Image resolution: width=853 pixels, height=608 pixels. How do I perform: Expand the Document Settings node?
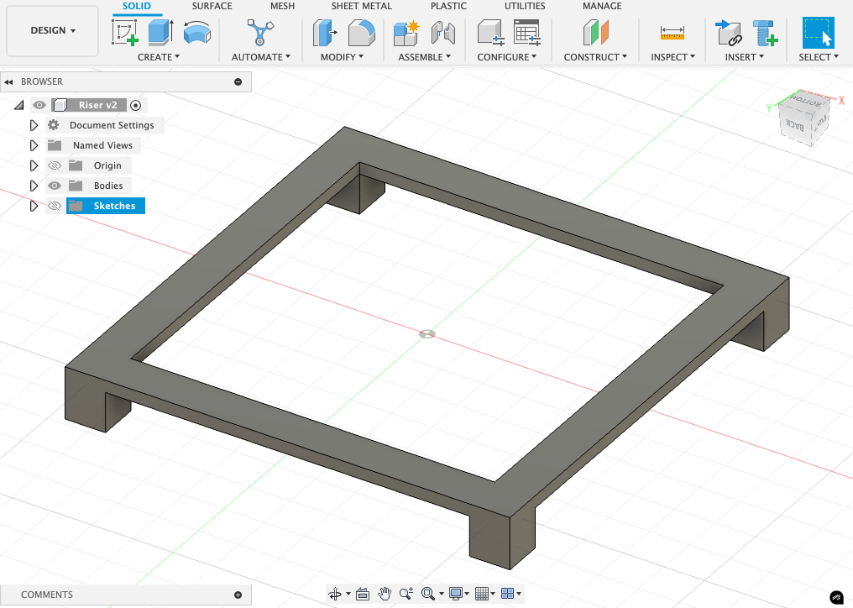(x=34, y=125)
